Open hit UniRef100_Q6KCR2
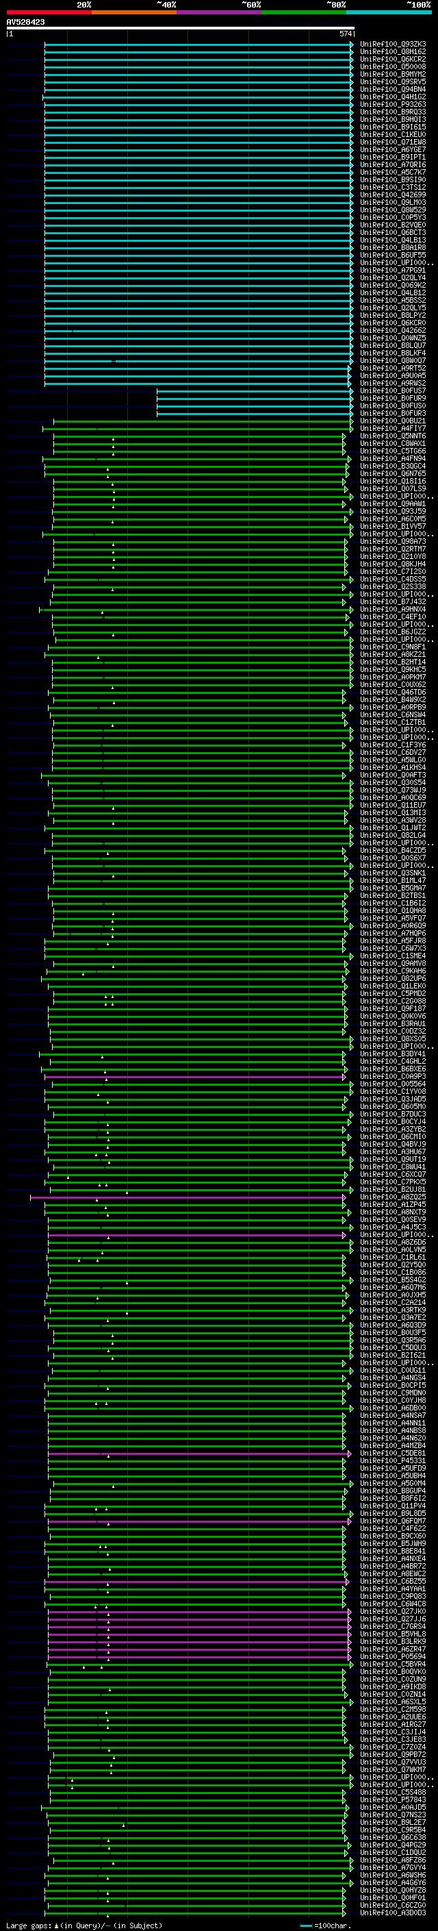The height and width of the screenshot is (1931, 438). click(393, 59)
